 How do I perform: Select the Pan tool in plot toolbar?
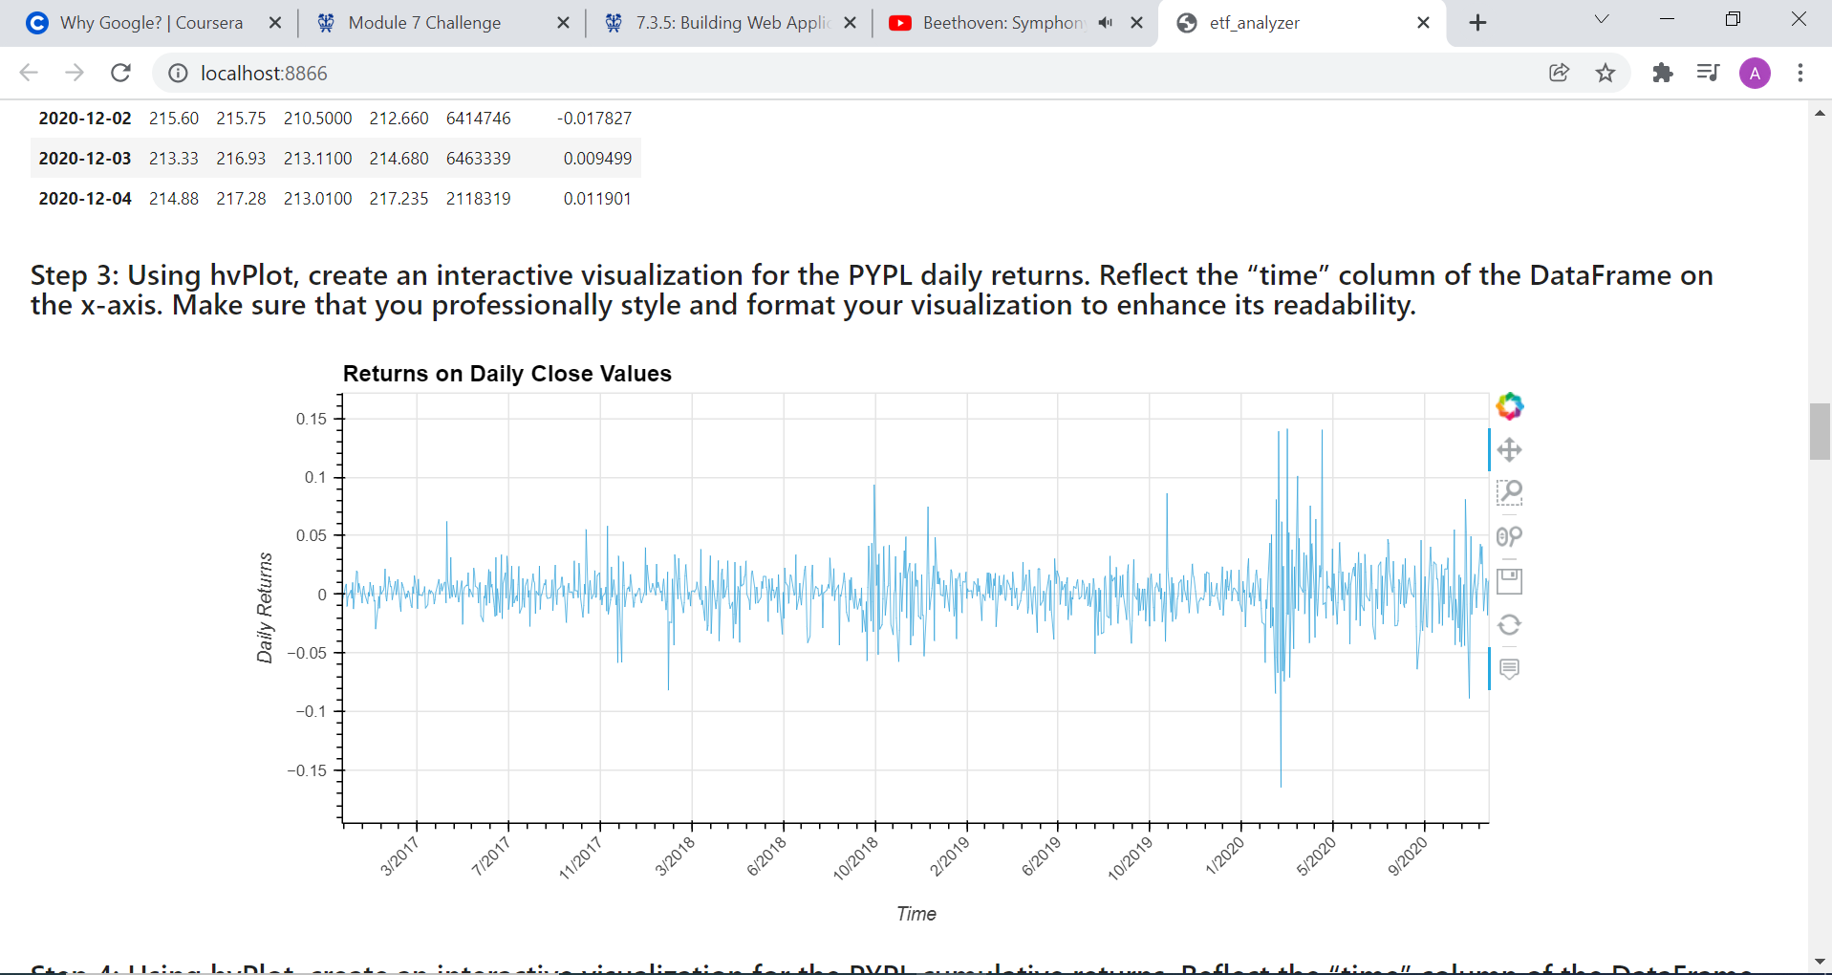coord(1509,450)
